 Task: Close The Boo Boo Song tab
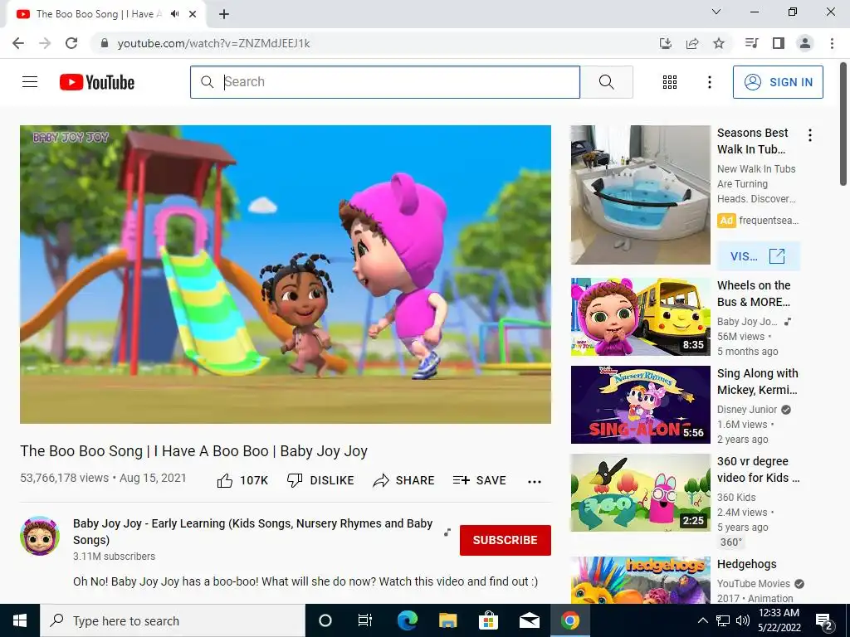pyautogui.click(x=193, y=14)
